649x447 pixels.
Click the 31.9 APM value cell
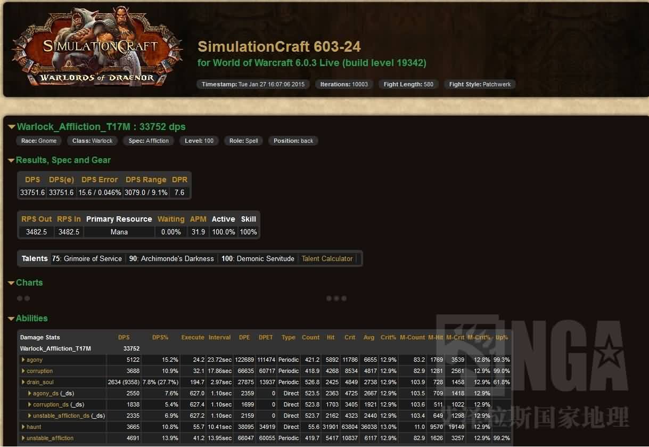(x=198, y=232)
